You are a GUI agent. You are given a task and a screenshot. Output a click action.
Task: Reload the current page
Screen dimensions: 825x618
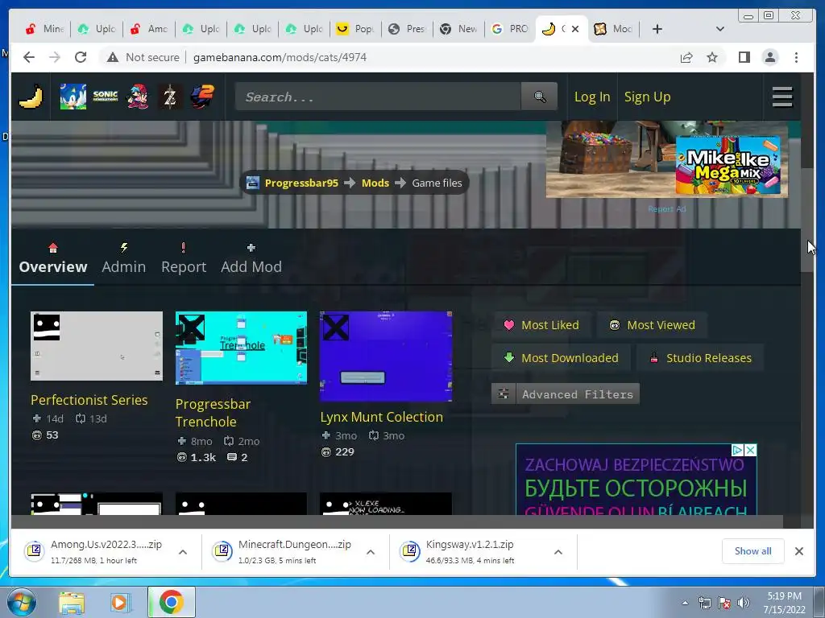[x=81, y=57]
